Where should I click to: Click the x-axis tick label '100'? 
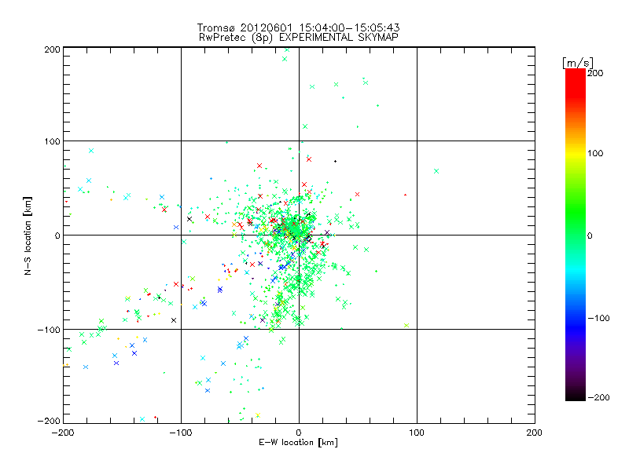417,433
